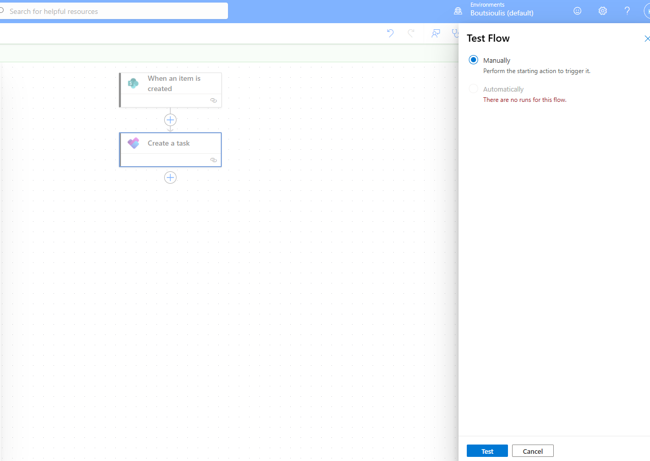Click the blue Test button
Viewport: 650px width, 461px height.
coord(487,451)
